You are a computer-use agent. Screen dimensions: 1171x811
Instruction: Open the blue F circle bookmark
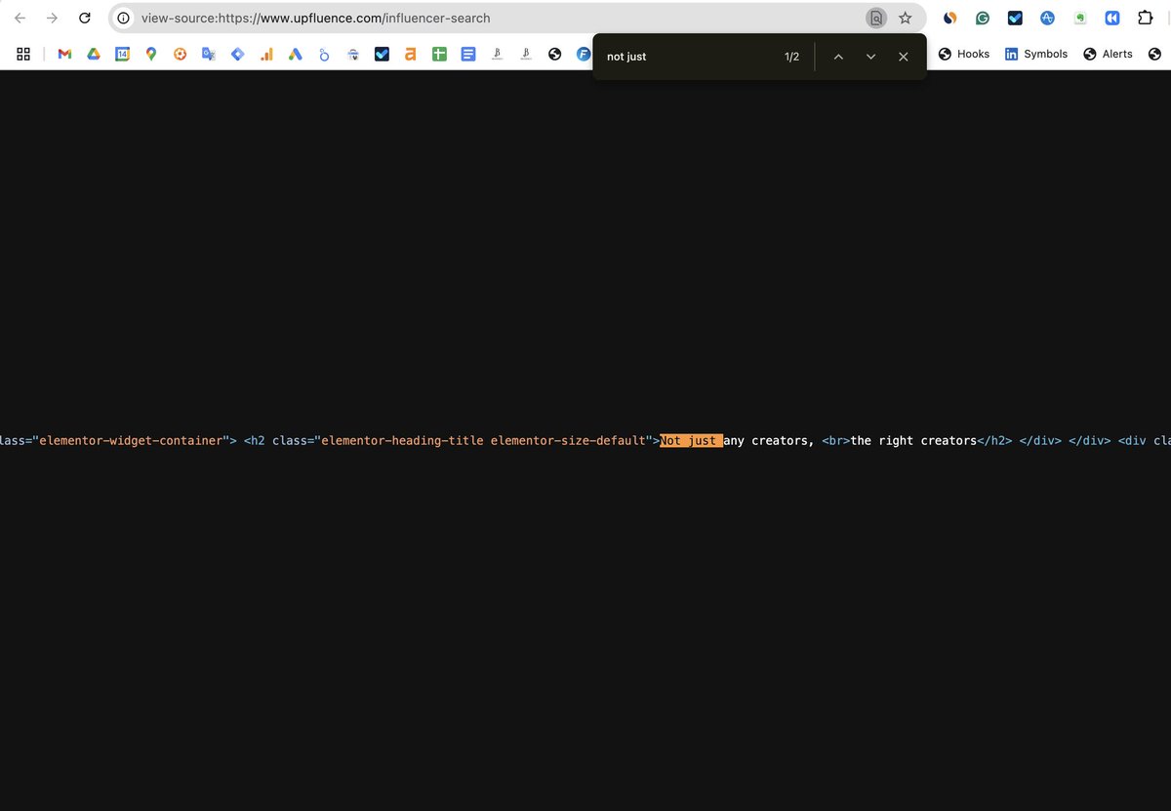pyautogui.click(x=584, y=54)
